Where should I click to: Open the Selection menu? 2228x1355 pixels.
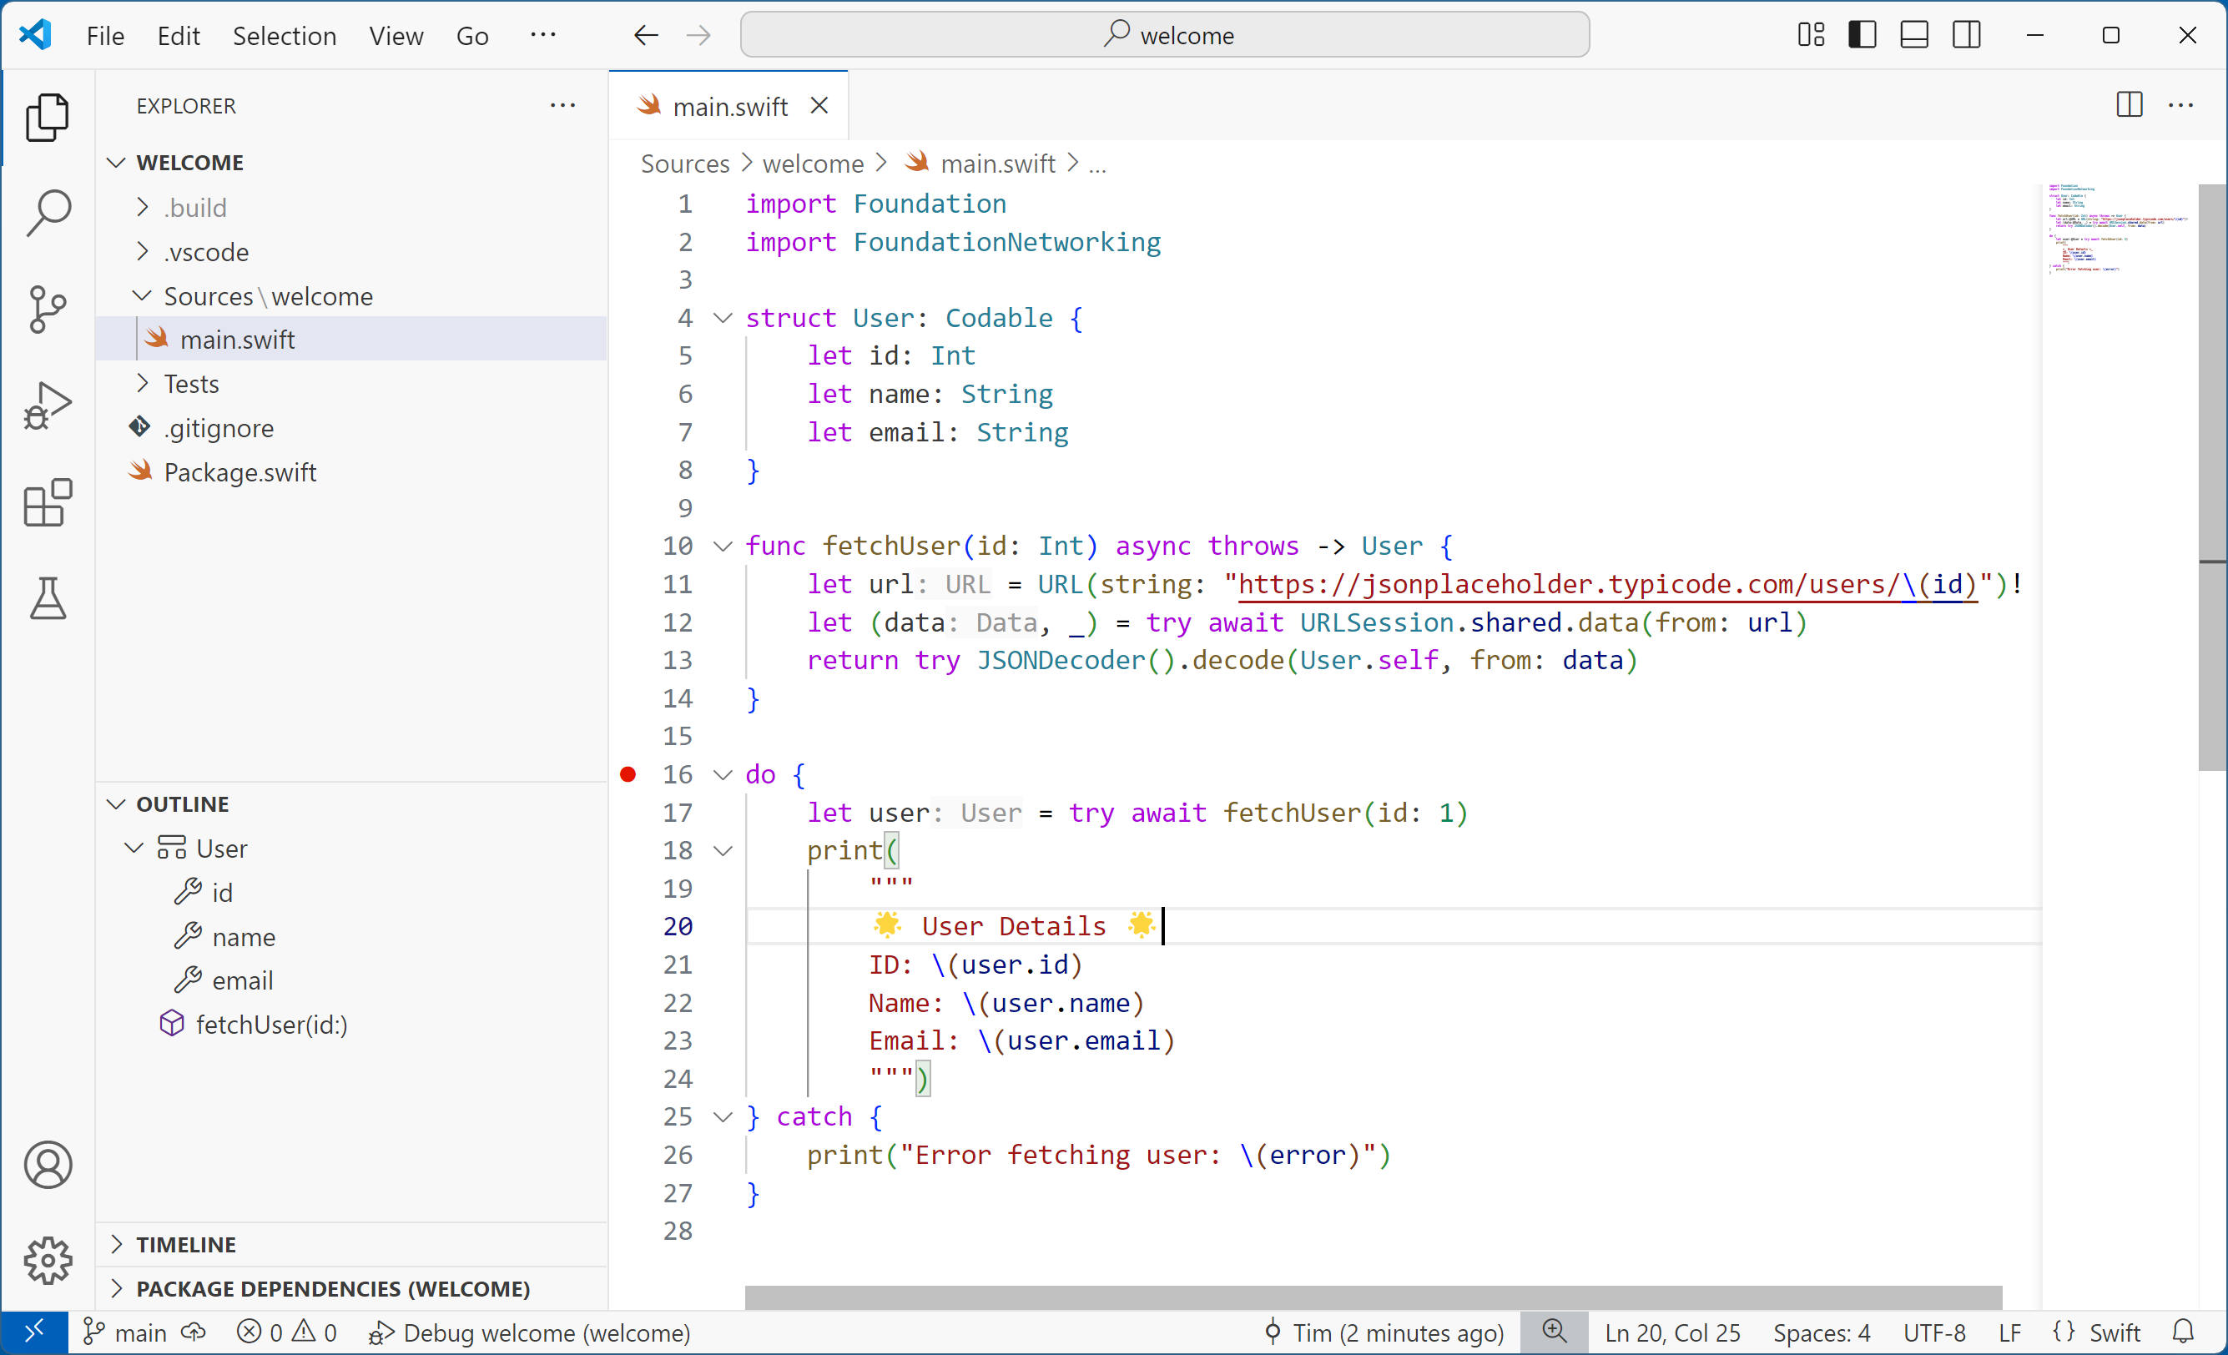[284, 36]
